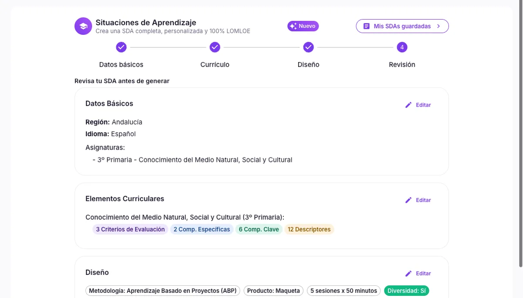Click the pencil icon in Diseño card
This screenshot has width=523, height=298.
click(408, 274)
